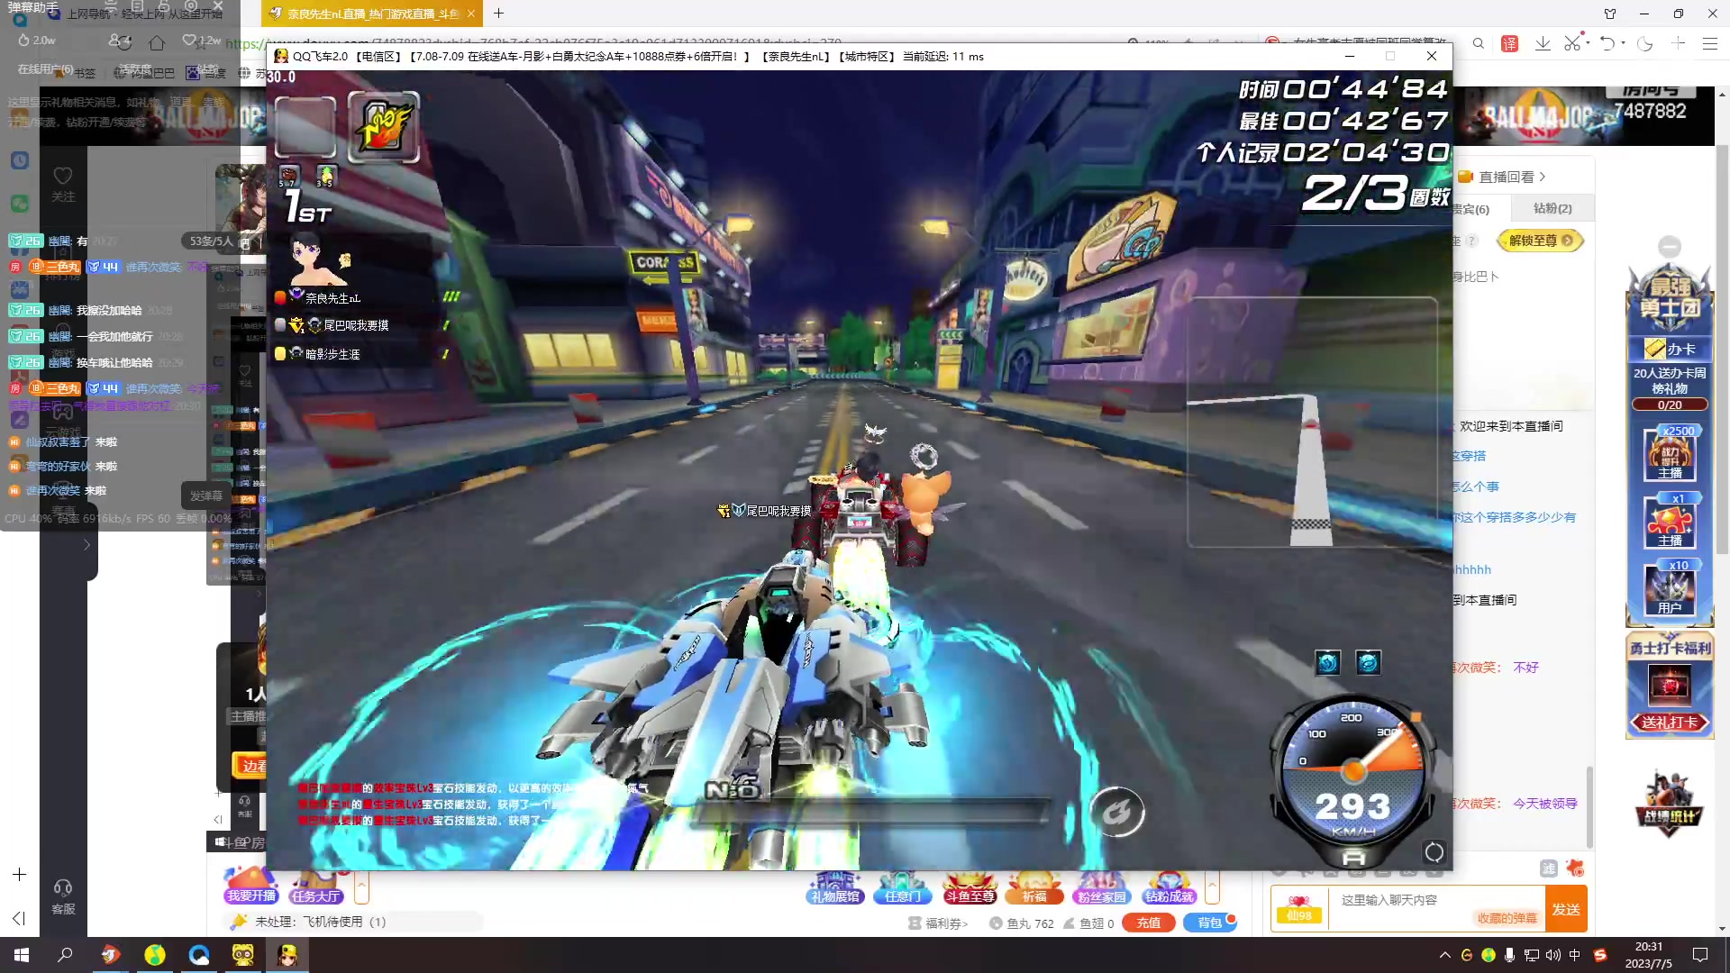Open the 福利券 coupons link
This screenshot has width=1730, height=973.
coord(938,923)
